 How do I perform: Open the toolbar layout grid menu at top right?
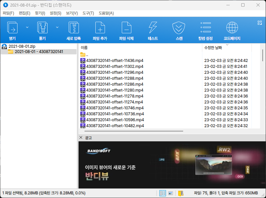259,23
